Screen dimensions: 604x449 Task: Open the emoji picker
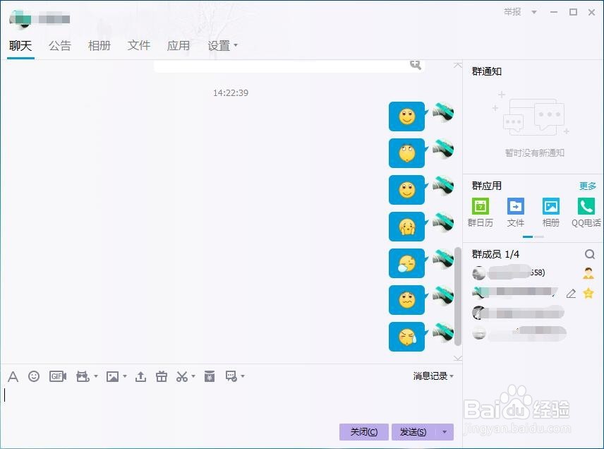(x=34, y=376)
